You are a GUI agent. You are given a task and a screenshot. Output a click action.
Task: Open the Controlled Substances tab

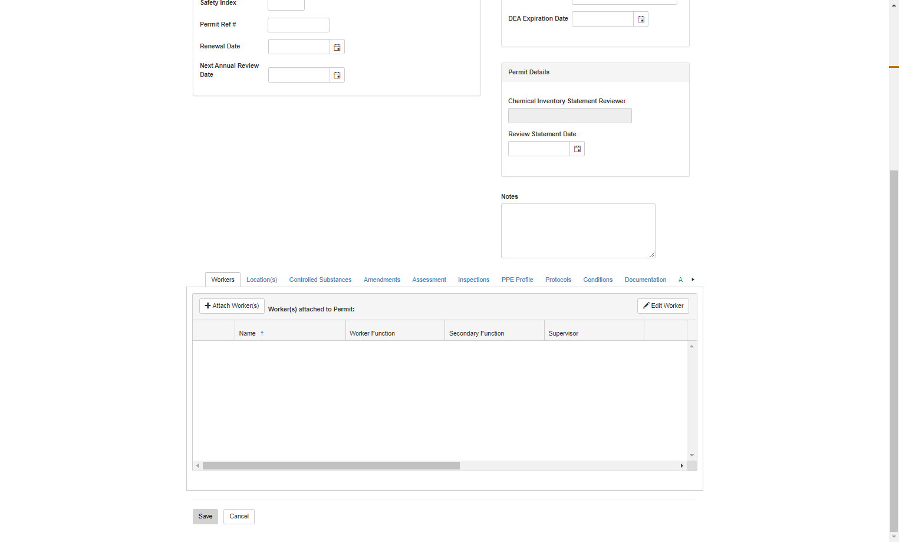click(x=320, y=280)
